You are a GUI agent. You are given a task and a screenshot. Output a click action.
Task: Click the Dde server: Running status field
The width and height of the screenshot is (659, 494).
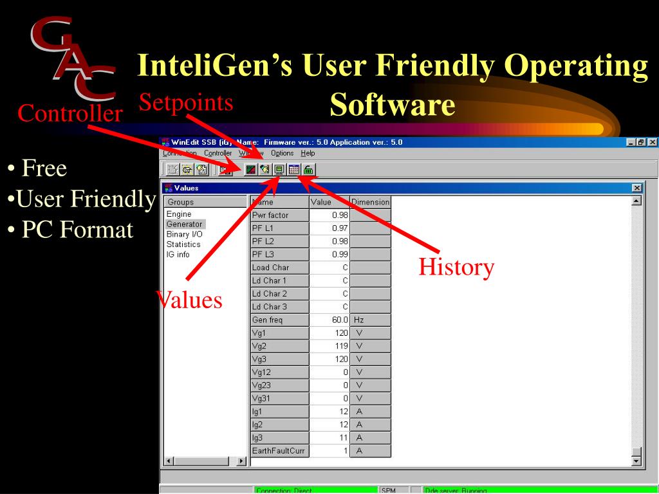[x=541, y=490]
